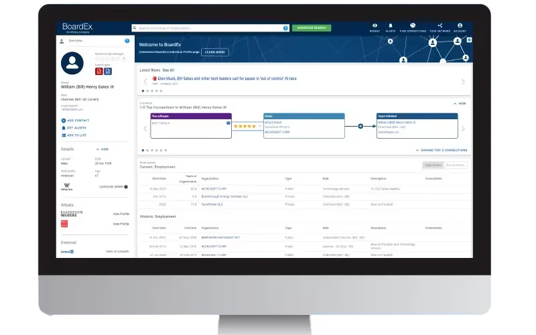Select the third top connections carousel dot

152,150
